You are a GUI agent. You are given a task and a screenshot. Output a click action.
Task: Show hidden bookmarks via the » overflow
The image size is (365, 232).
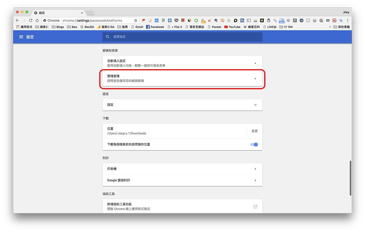pos(330,27)
